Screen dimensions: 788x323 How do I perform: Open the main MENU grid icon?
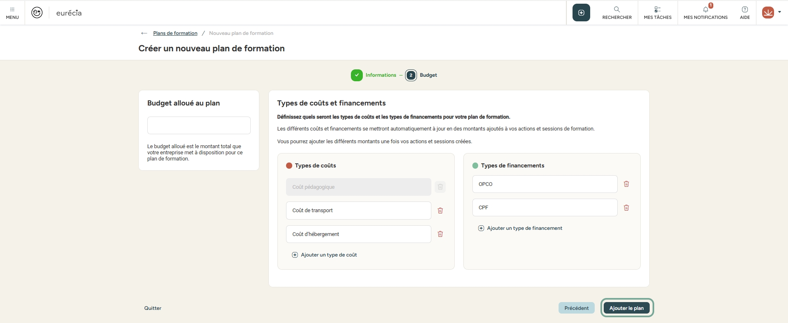click(12, 13)
